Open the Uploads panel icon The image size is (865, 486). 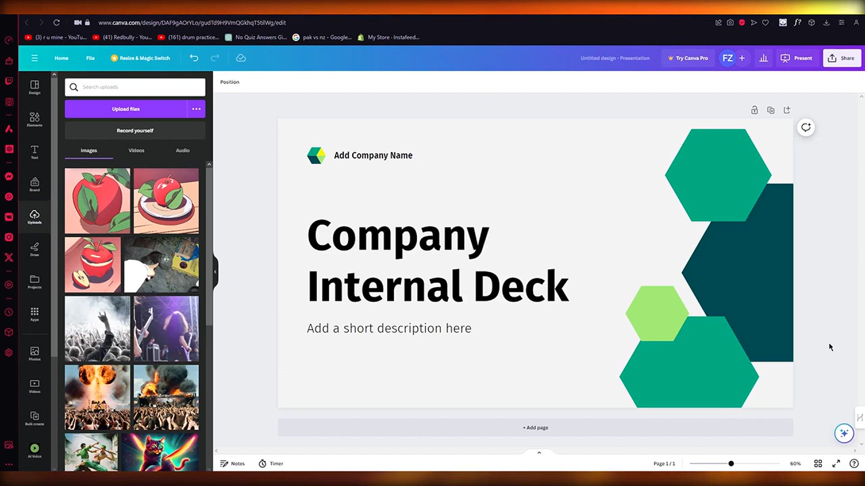point(34,216)
